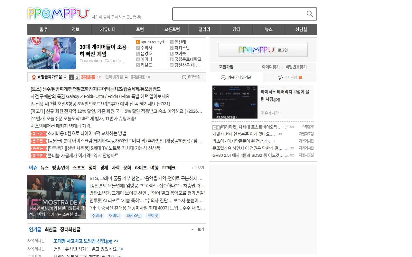Open the 비밀번호찾기 link
Viewport: 412px width, 257px height.
pyautogui.click(x=296, y=67)
